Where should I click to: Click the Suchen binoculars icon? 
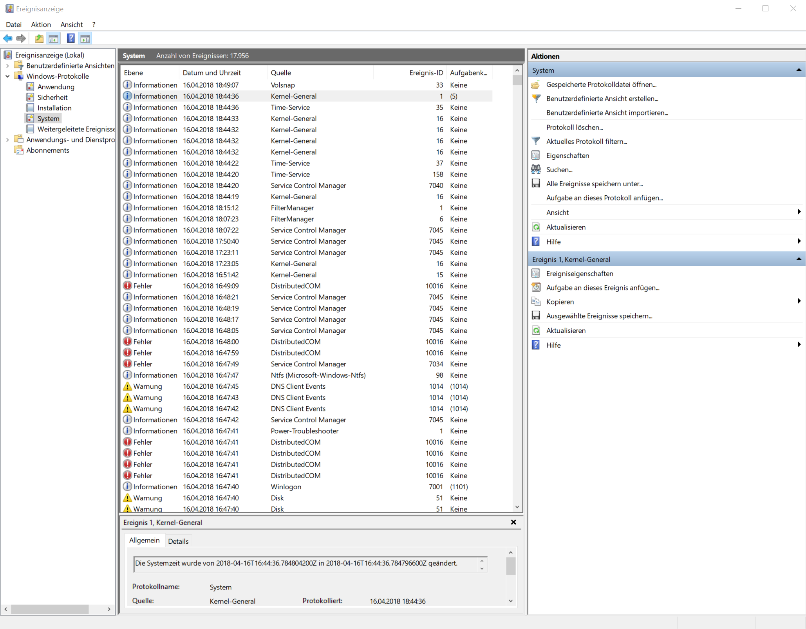536,169
